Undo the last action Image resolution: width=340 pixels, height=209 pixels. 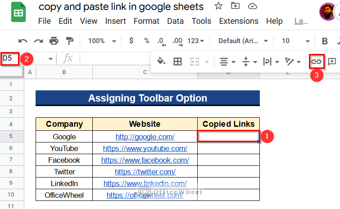click(23, 40)
